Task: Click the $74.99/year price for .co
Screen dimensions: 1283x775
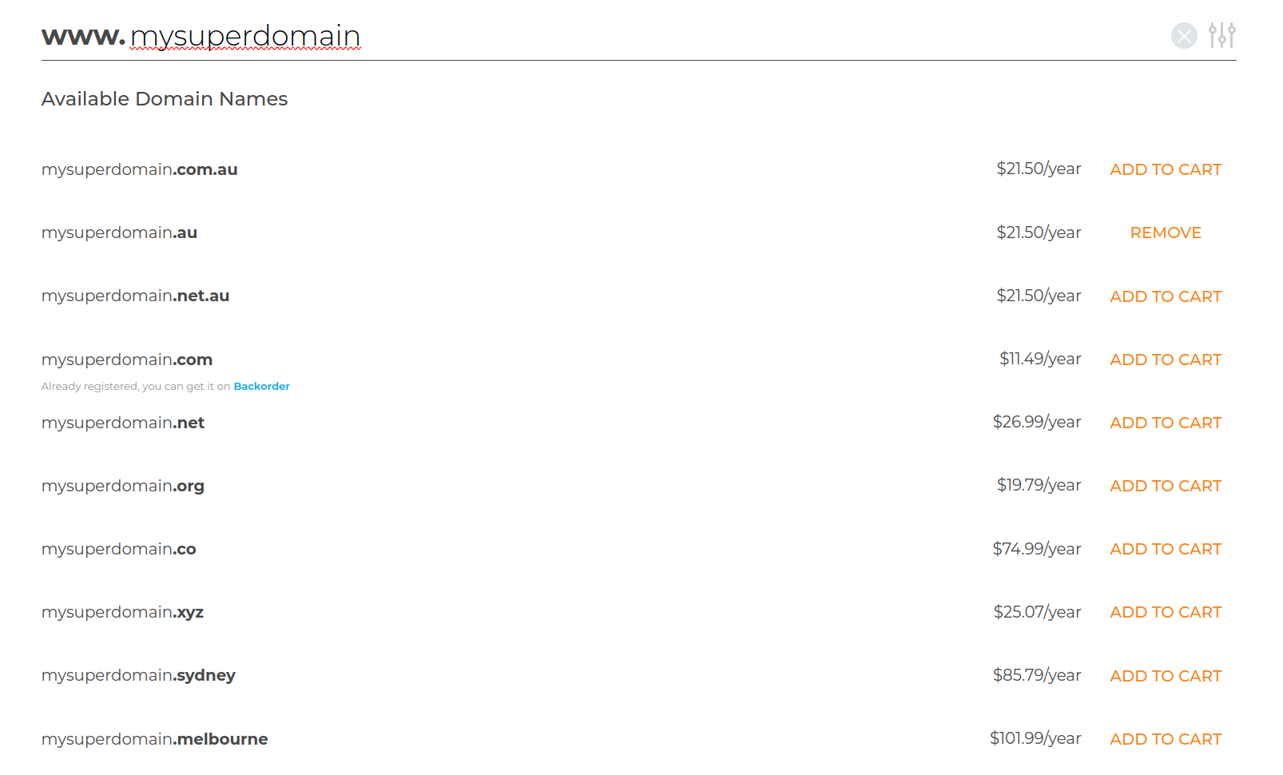Action: click(x=1036, y=549)
